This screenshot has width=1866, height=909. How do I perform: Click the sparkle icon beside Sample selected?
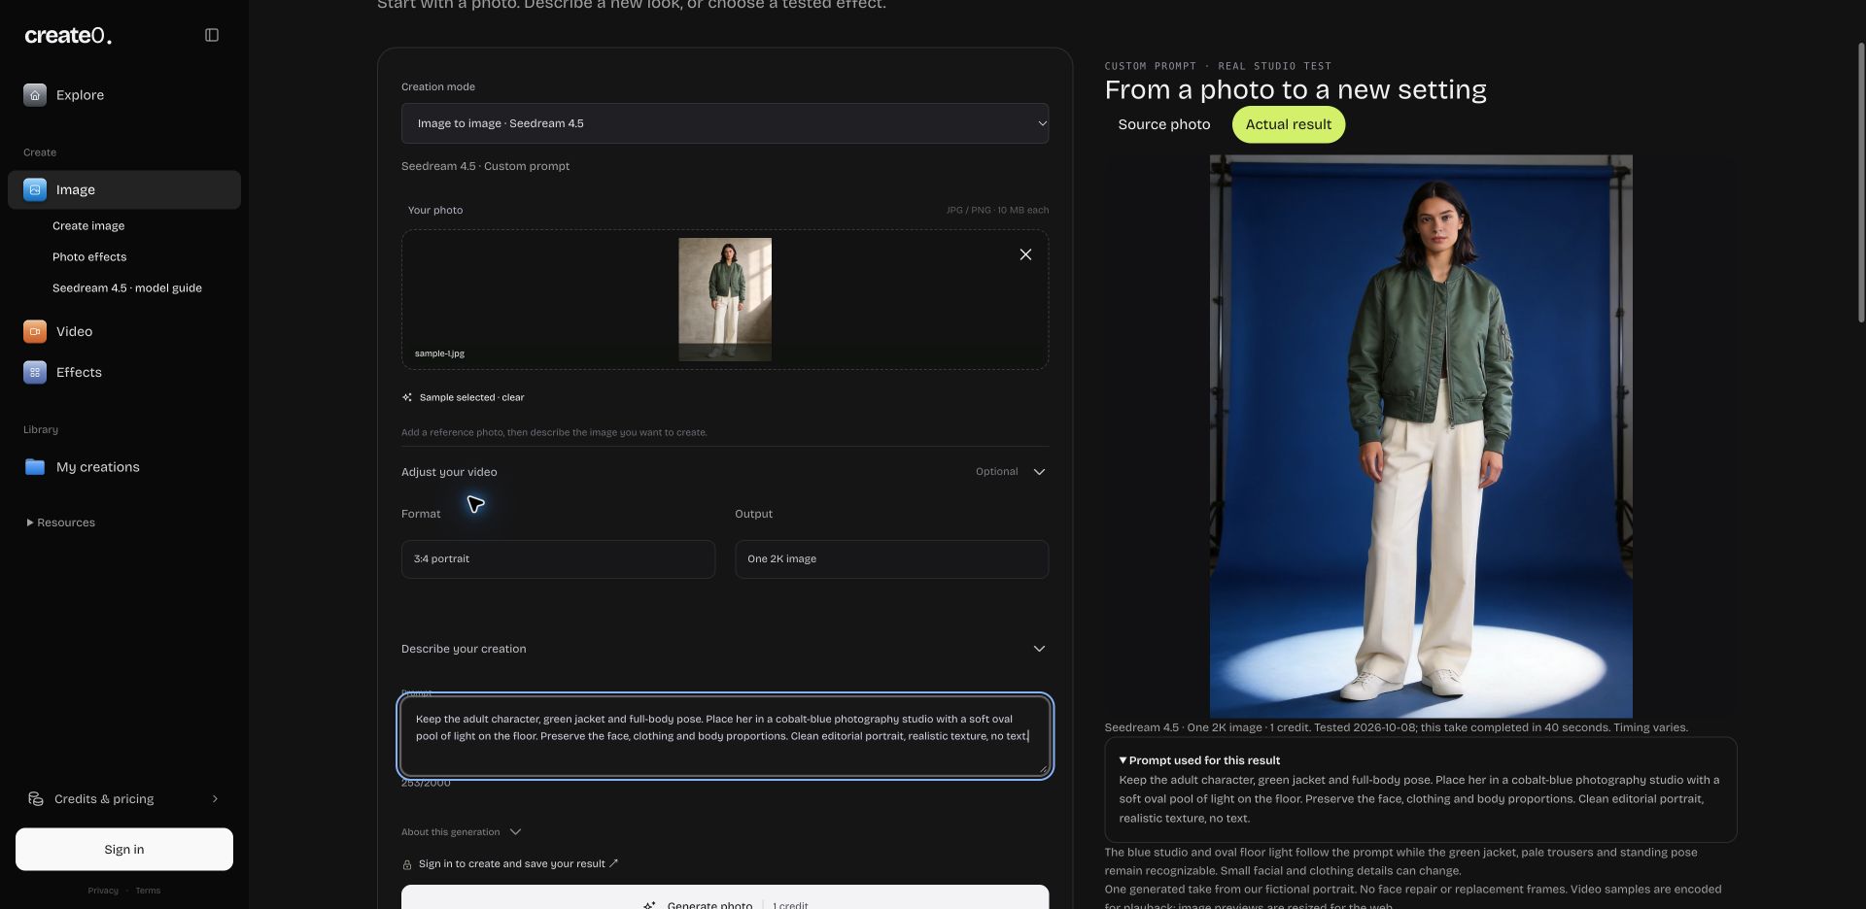pyautogui.click(x=407, y=397)
